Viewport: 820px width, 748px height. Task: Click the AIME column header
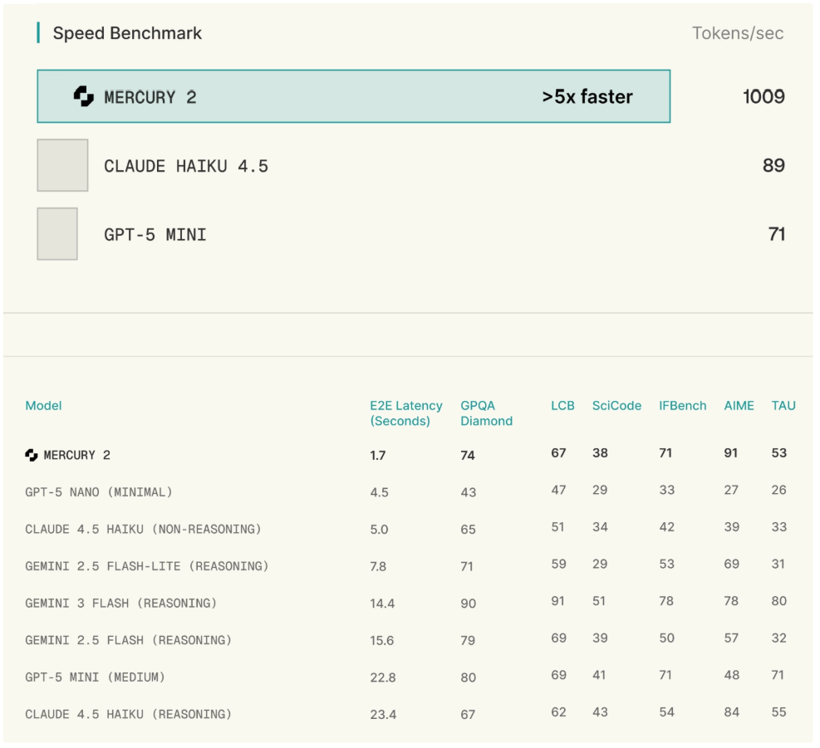coord(739,406)
